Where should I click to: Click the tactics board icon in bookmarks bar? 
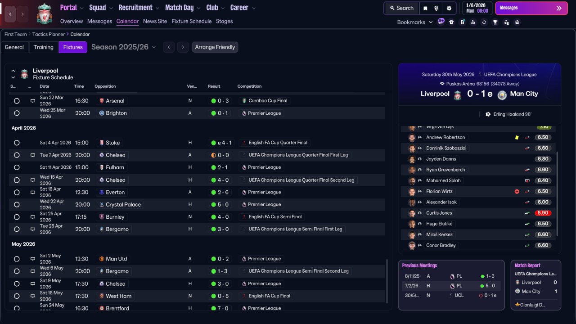(462, 22)
